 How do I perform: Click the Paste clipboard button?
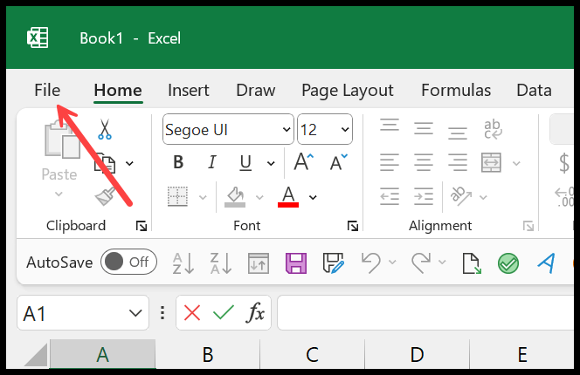pyautogui.click(x=59, y=150)
